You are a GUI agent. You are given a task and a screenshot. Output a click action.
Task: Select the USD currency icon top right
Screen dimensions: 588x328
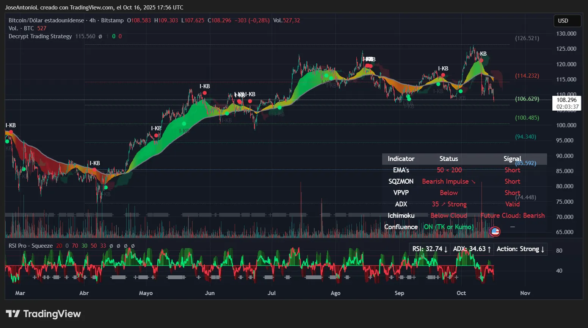click(567, 21)
